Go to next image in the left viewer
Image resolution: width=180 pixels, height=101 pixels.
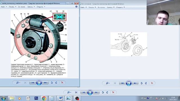tap(45, 82)
